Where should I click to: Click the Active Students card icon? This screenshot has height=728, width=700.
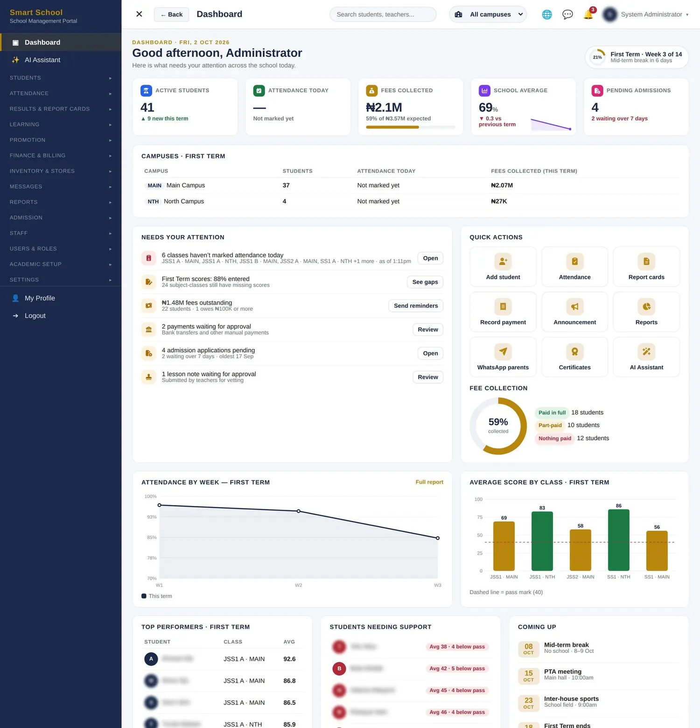click(x=146, y=90)
